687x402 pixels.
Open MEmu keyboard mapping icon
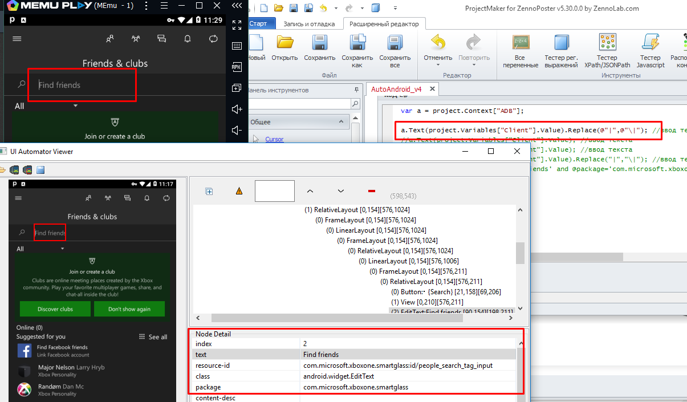point(237,46)
